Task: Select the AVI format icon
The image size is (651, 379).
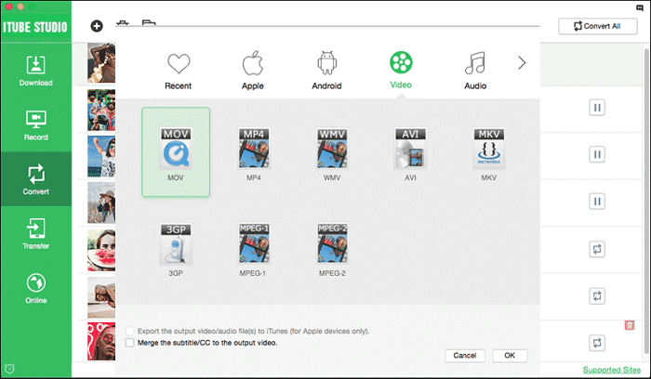Action: (410, 148)
